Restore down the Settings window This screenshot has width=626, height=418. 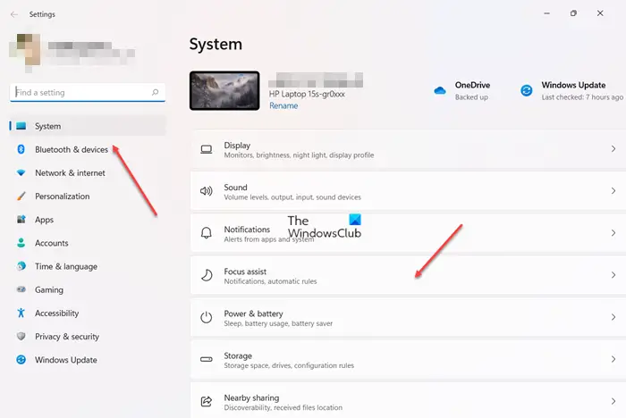(x=573, y=13)
